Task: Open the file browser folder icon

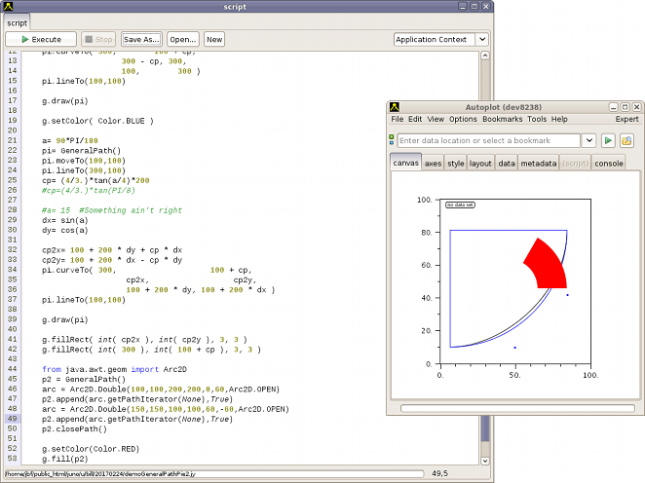Action: pyautogui.click(x=627, y=141)
